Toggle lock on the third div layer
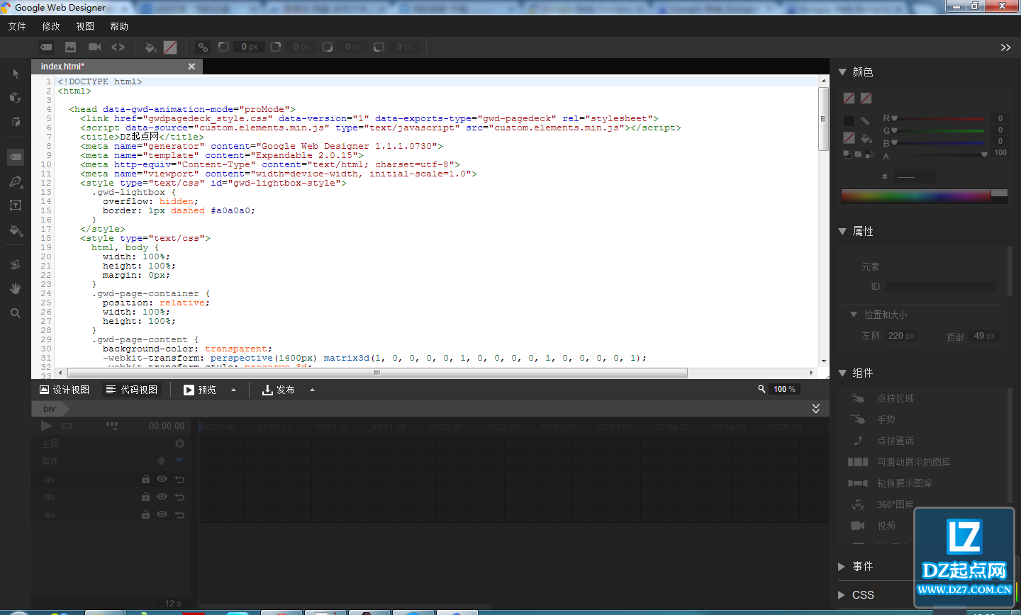 pos(145,514)
